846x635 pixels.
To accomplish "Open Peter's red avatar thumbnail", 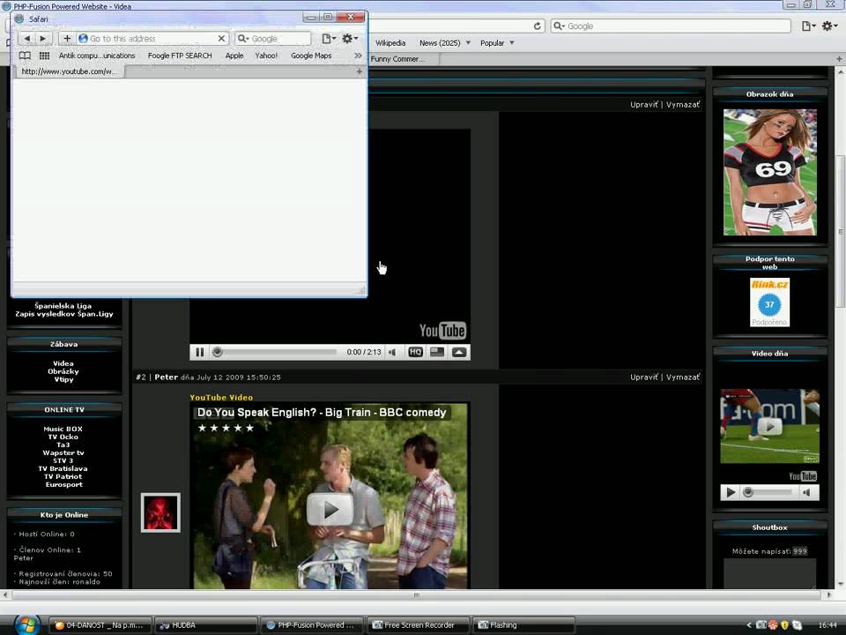I will [x=160, y=512].
